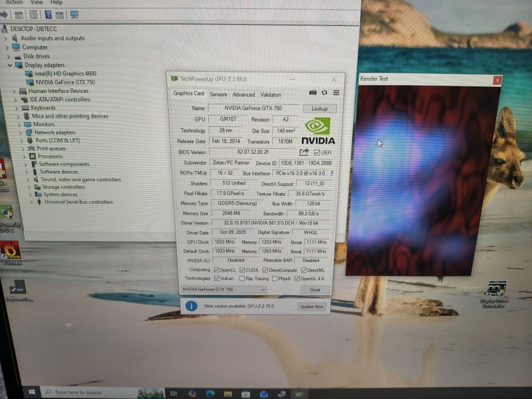Open Task View from the taskbar
This screenshot has height=399, width=532.
(174, 393)
